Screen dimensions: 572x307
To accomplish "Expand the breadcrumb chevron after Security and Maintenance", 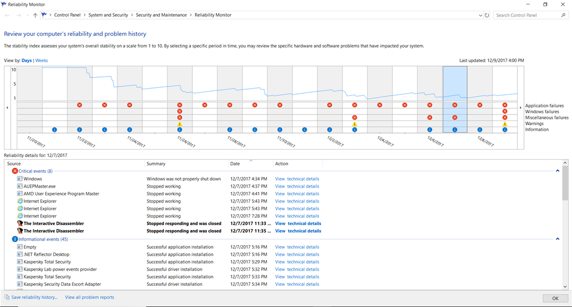I will click(191, 15).
